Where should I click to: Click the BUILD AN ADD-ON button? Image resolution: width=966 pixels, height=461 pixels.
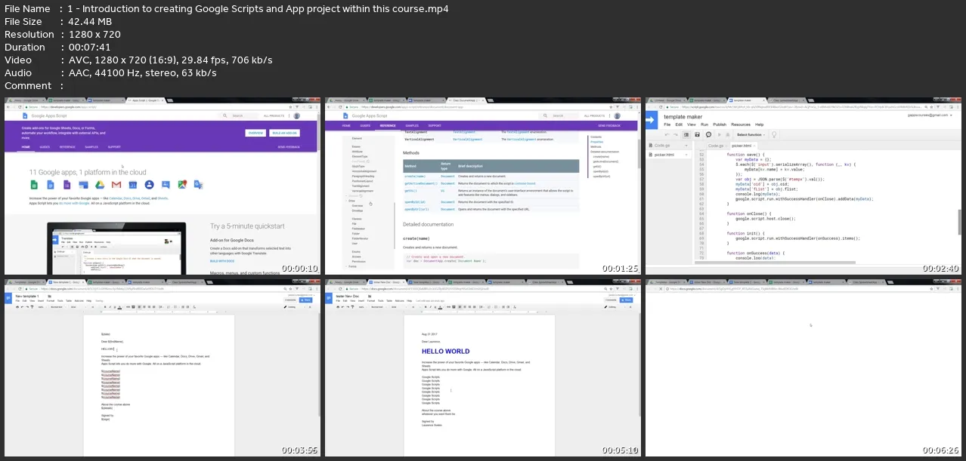285,133
